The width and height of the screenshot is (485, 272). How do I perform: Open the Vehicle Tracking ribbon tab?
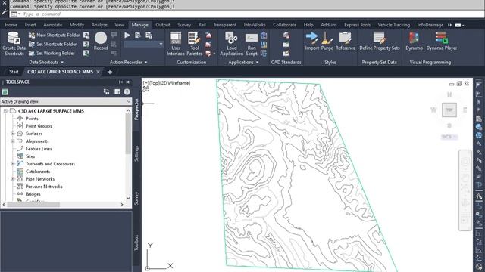tap(394, 25)
